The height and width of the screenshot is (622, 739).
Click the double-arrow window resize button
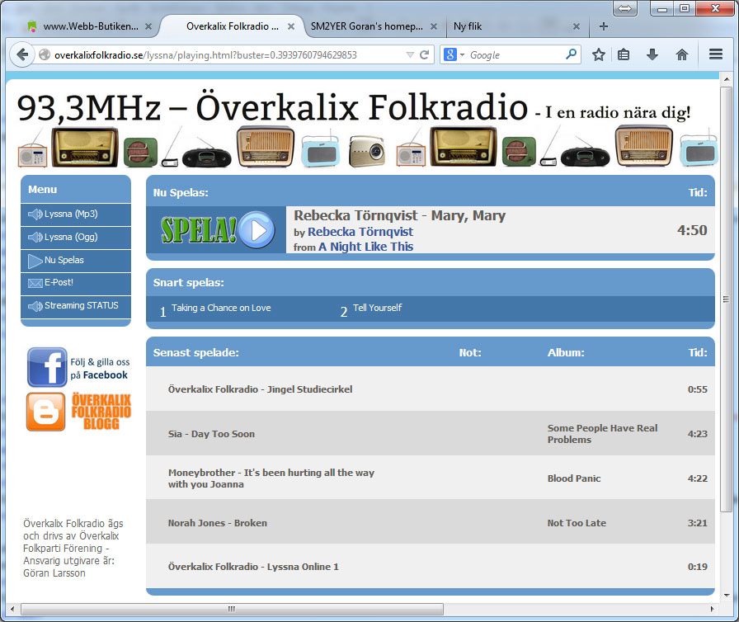pyautogui.click(x=624, y=8)
